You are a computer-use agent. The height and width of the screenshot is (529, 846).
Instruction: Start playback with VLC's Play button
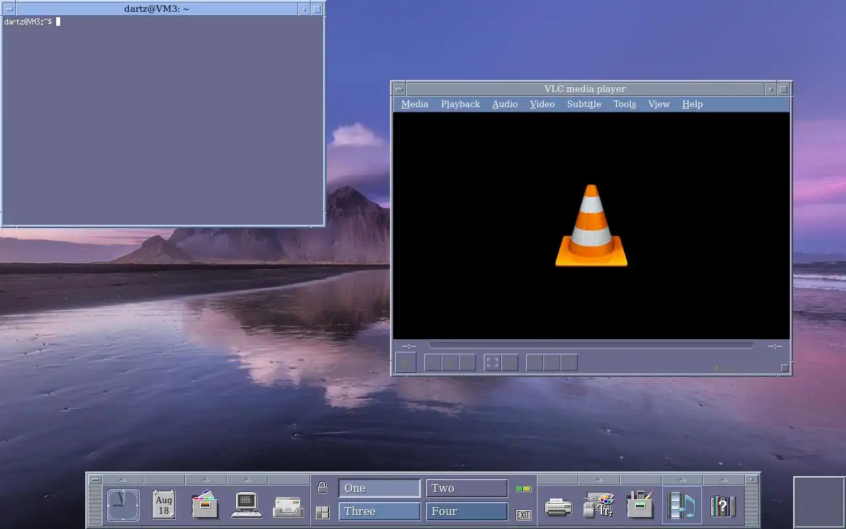[406, 362]
